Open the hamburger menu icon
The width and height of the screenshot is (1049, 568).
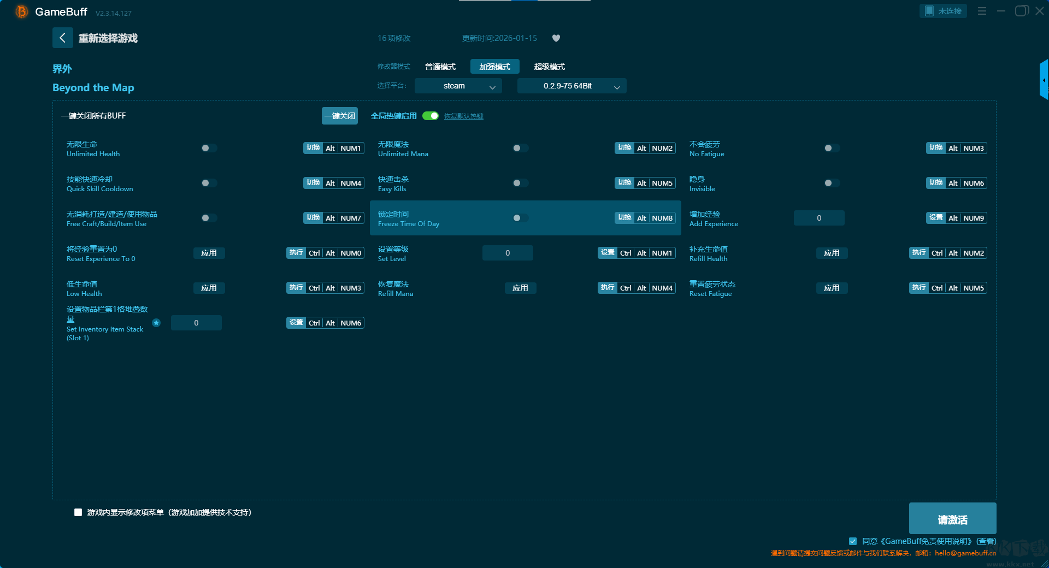[x=982, y=11]
